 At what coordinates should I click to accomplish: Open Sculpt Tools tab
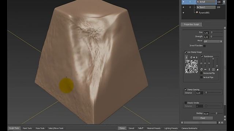point(14,128)
